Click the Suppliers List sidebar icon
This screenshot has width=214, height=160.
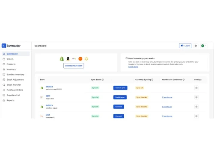[4, 95]
